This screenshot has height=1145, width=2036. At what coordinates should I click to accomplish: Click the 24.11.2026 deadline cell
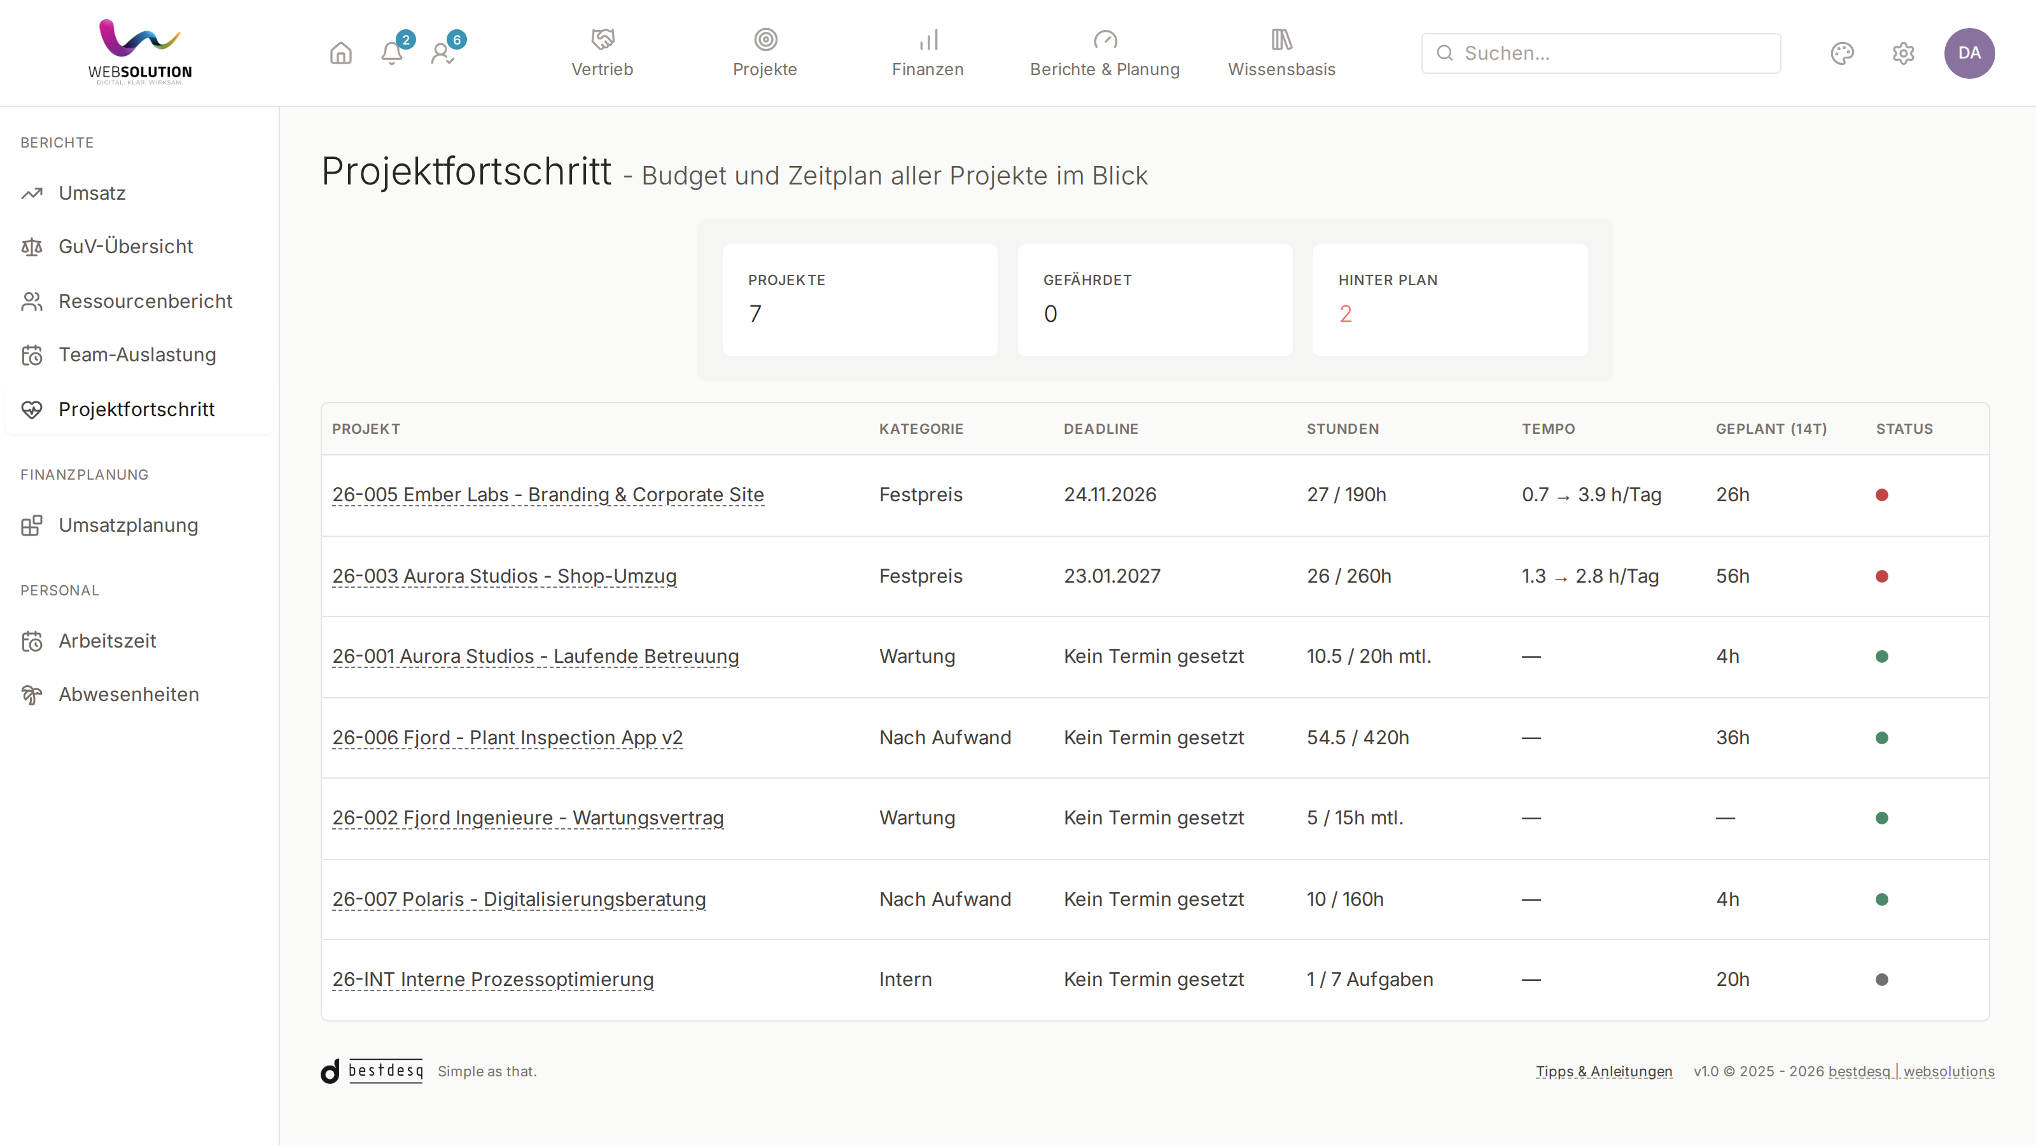tap(1110, 495)
